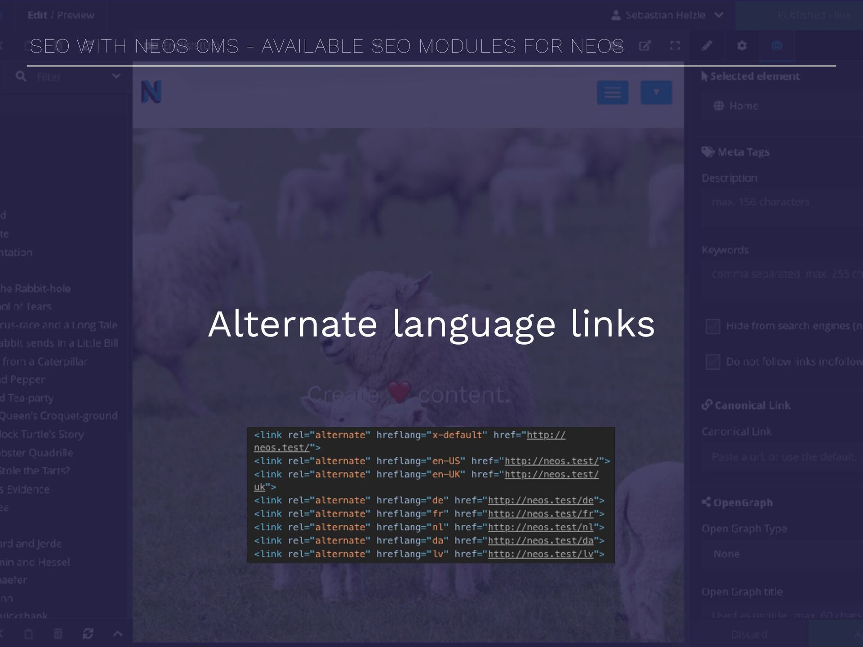Image resolution: width=863 pixels, height=647 pixels.
Task: Click the 'Create content.' headline in preview
Action: tap(409, 394)
